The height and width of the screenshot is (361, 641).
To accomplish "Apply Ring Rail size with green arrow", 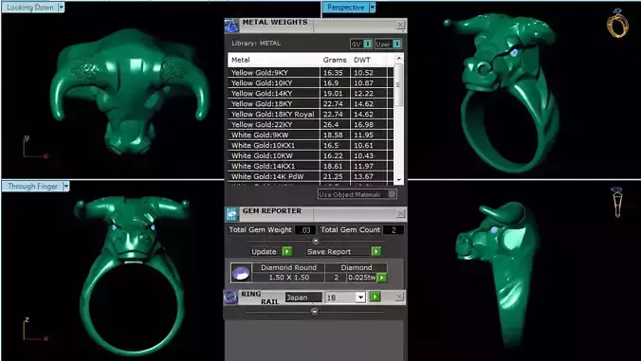I will click(x=375, y=297).
